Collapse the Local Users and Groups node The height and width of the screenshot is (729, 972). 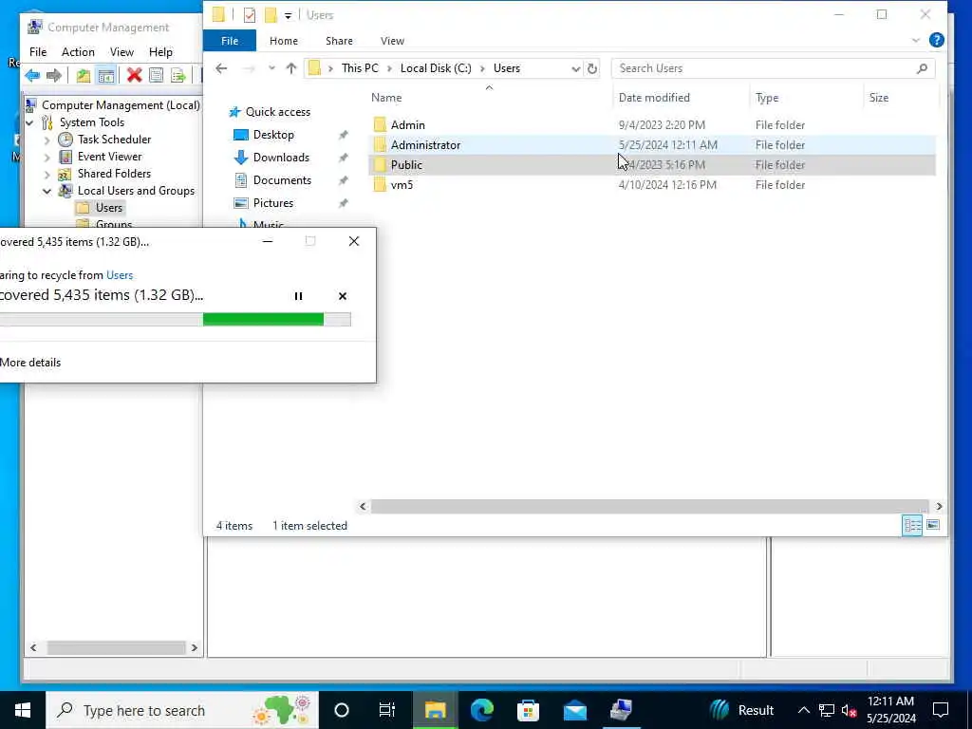pos(47,191)
